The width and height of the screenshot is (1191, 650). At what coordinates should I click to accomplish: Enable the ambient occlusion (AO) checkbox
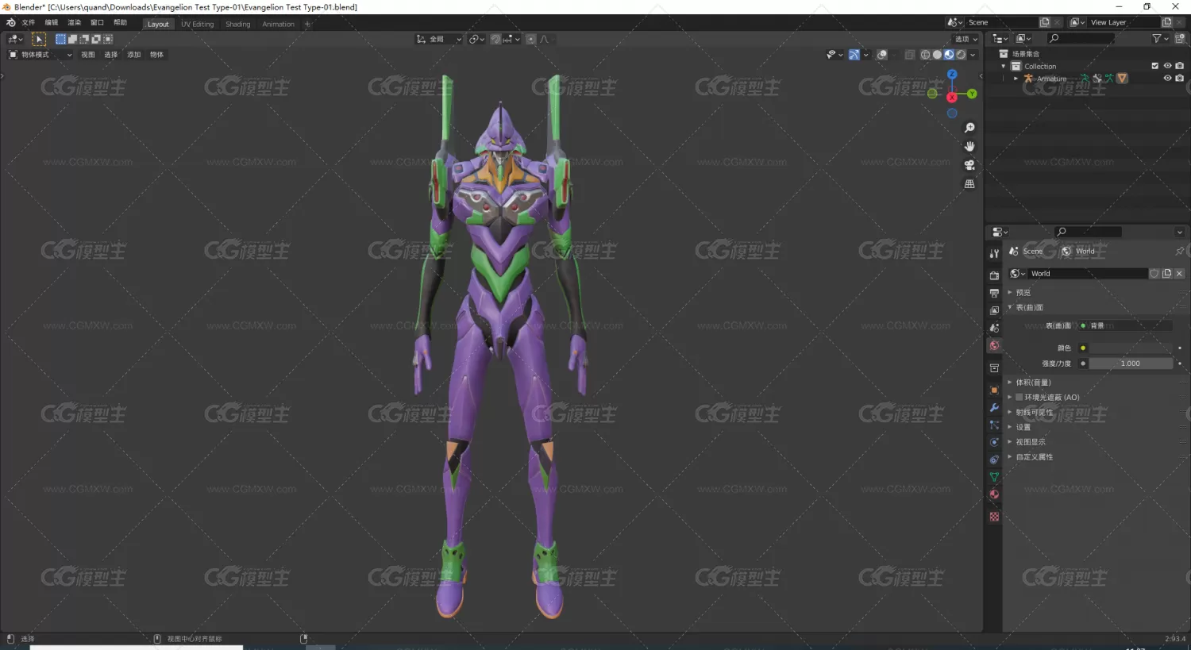coord(1019,398)
